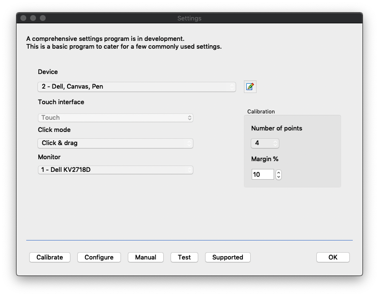Open the Number of points dropdown
The width and height of the screenshot is (379, 296).
[x=265, y=143]
